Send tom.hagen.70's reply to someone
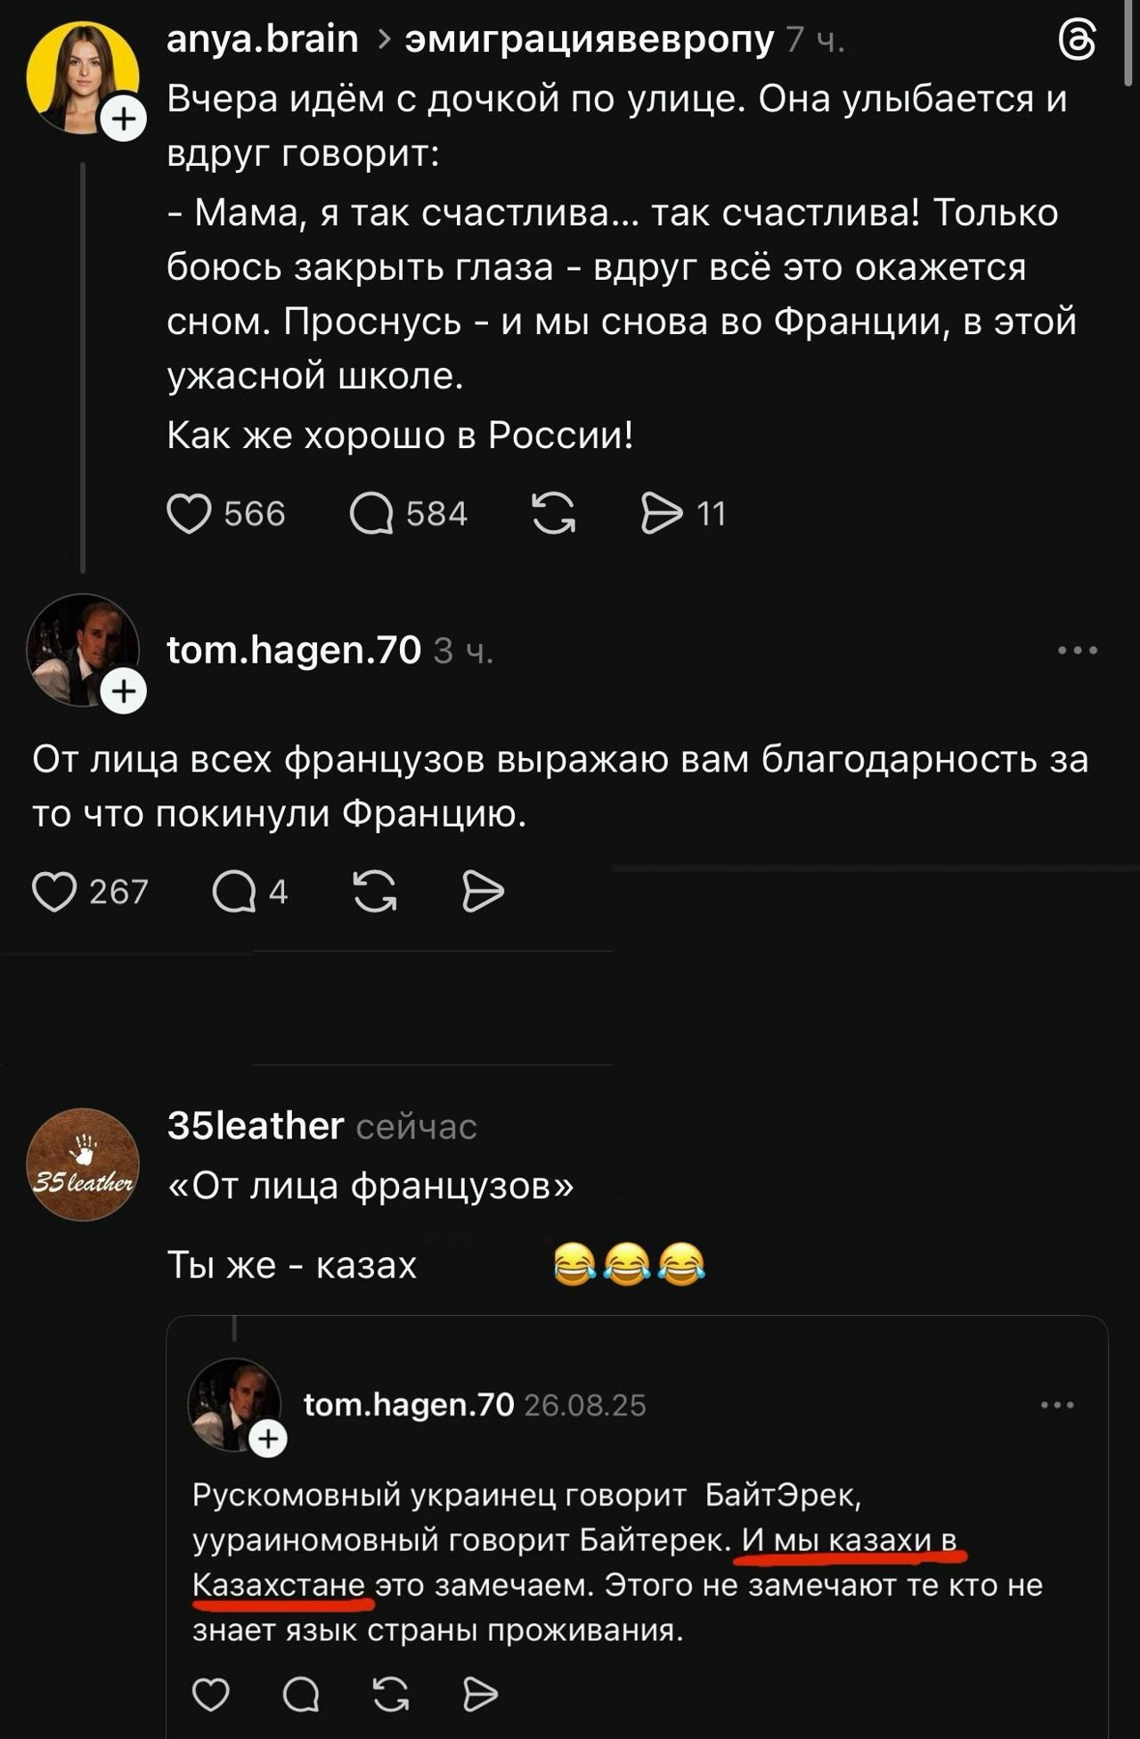The image size is (1140, 1739). coord(483,892)
